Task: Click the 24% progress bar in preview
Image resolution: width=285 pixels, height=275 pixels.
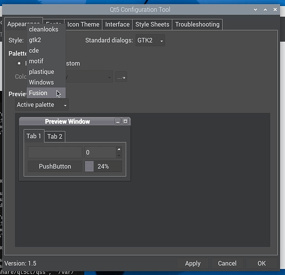Action: (103, 167)
